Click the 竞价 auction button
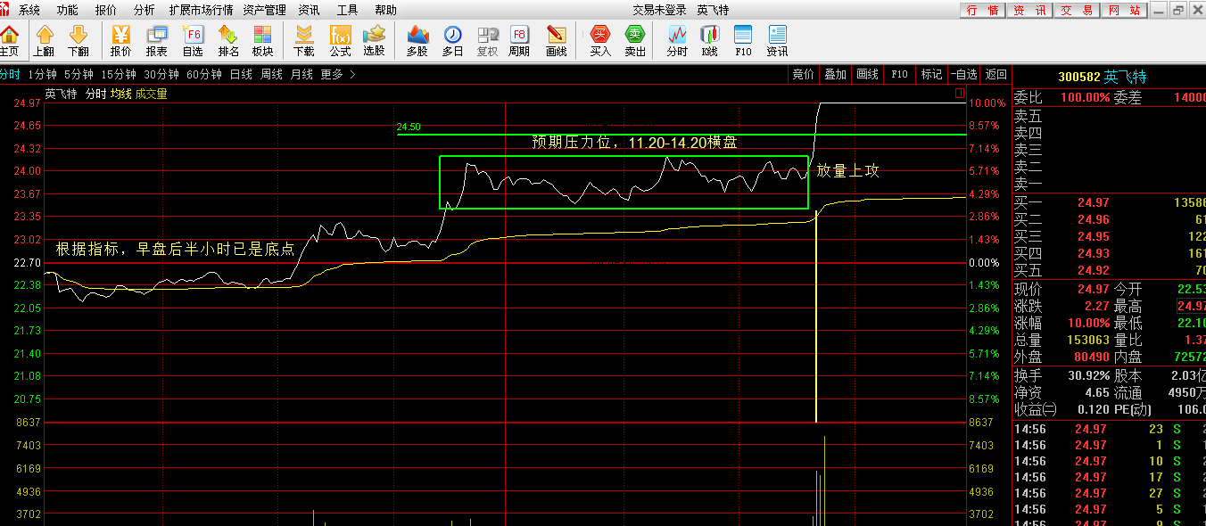Image resolution: width=1206 pixels, height=526 pixels. (802, 75)
